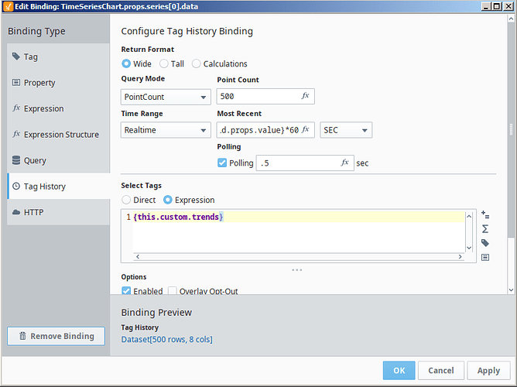Click the Expression fx icon in sidebar
The height and width of the screenshot is (387, 517).
coord(16,108)
